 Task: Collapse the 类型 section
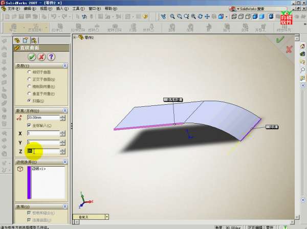click(x=64, y=65)
